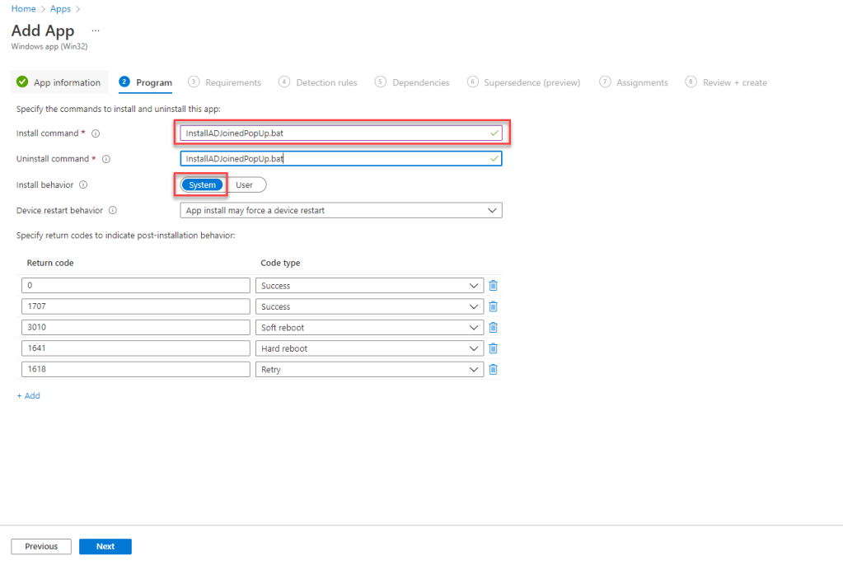
Task: Click the Previous button
Action: pyautogui.click(x=41, y=546)
